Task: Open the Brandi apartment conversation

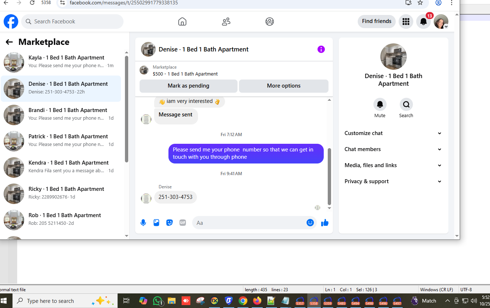Action: 61,115
